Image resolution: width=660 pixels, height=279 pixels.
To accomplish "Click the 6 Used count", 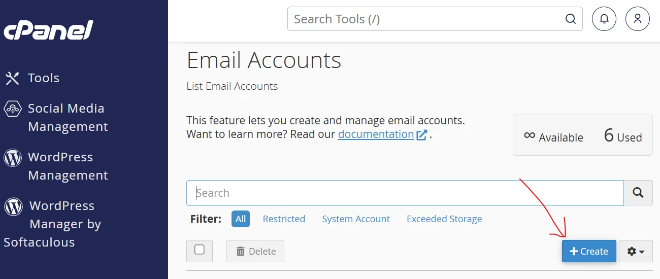I will [623, 135].
